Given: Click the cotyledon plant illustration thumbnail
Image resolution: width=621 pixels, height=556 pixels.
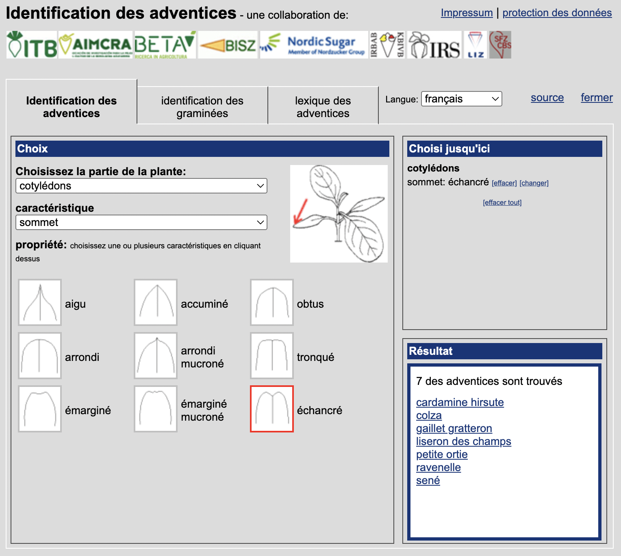Looking at the screenshot, I should 339,214.
